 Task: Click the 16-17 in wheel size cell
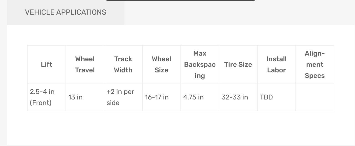click(161, 97)
